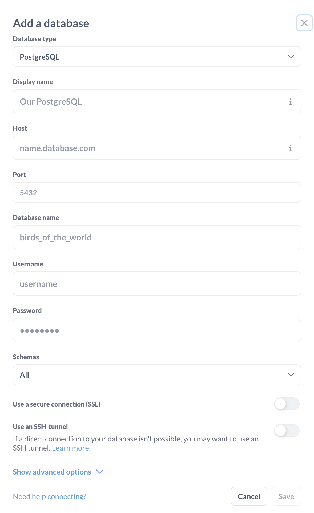Click the Save button

(286, 496)
